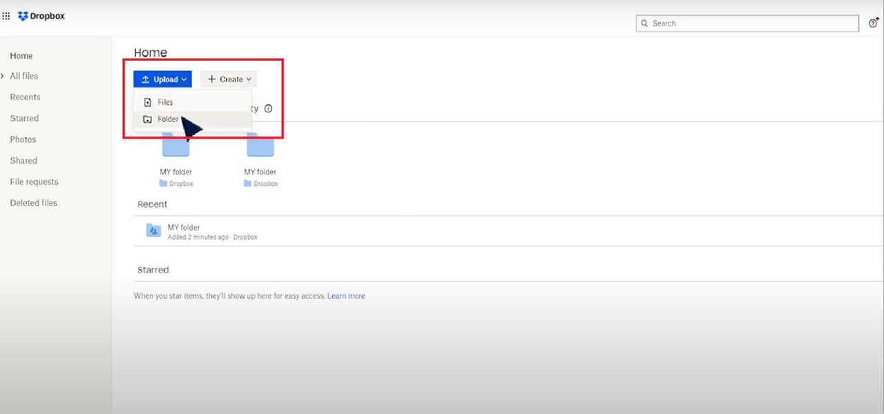Click the Starred section heading

point(153,270)
